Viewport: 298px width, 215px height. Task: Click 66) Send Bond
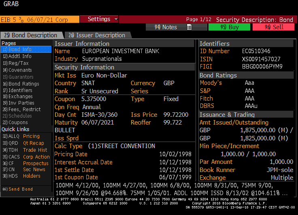pos(18,189)
